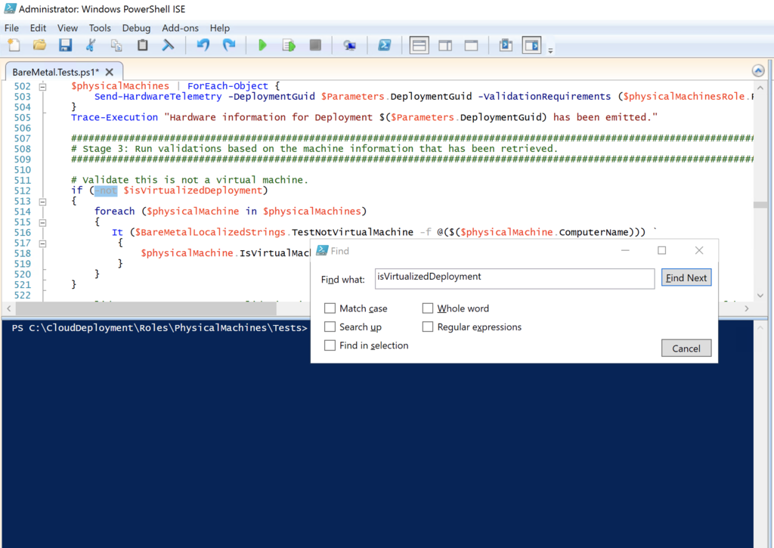Click the Run Script green play icon
774x548 pixels.
coord(262,45)
